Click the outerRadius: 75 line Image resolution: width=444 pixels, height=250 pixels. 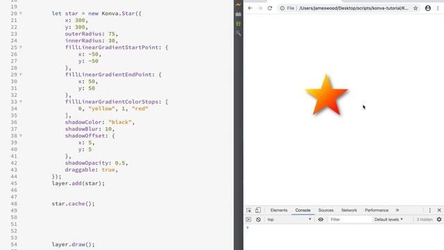(x=91, y=34)
